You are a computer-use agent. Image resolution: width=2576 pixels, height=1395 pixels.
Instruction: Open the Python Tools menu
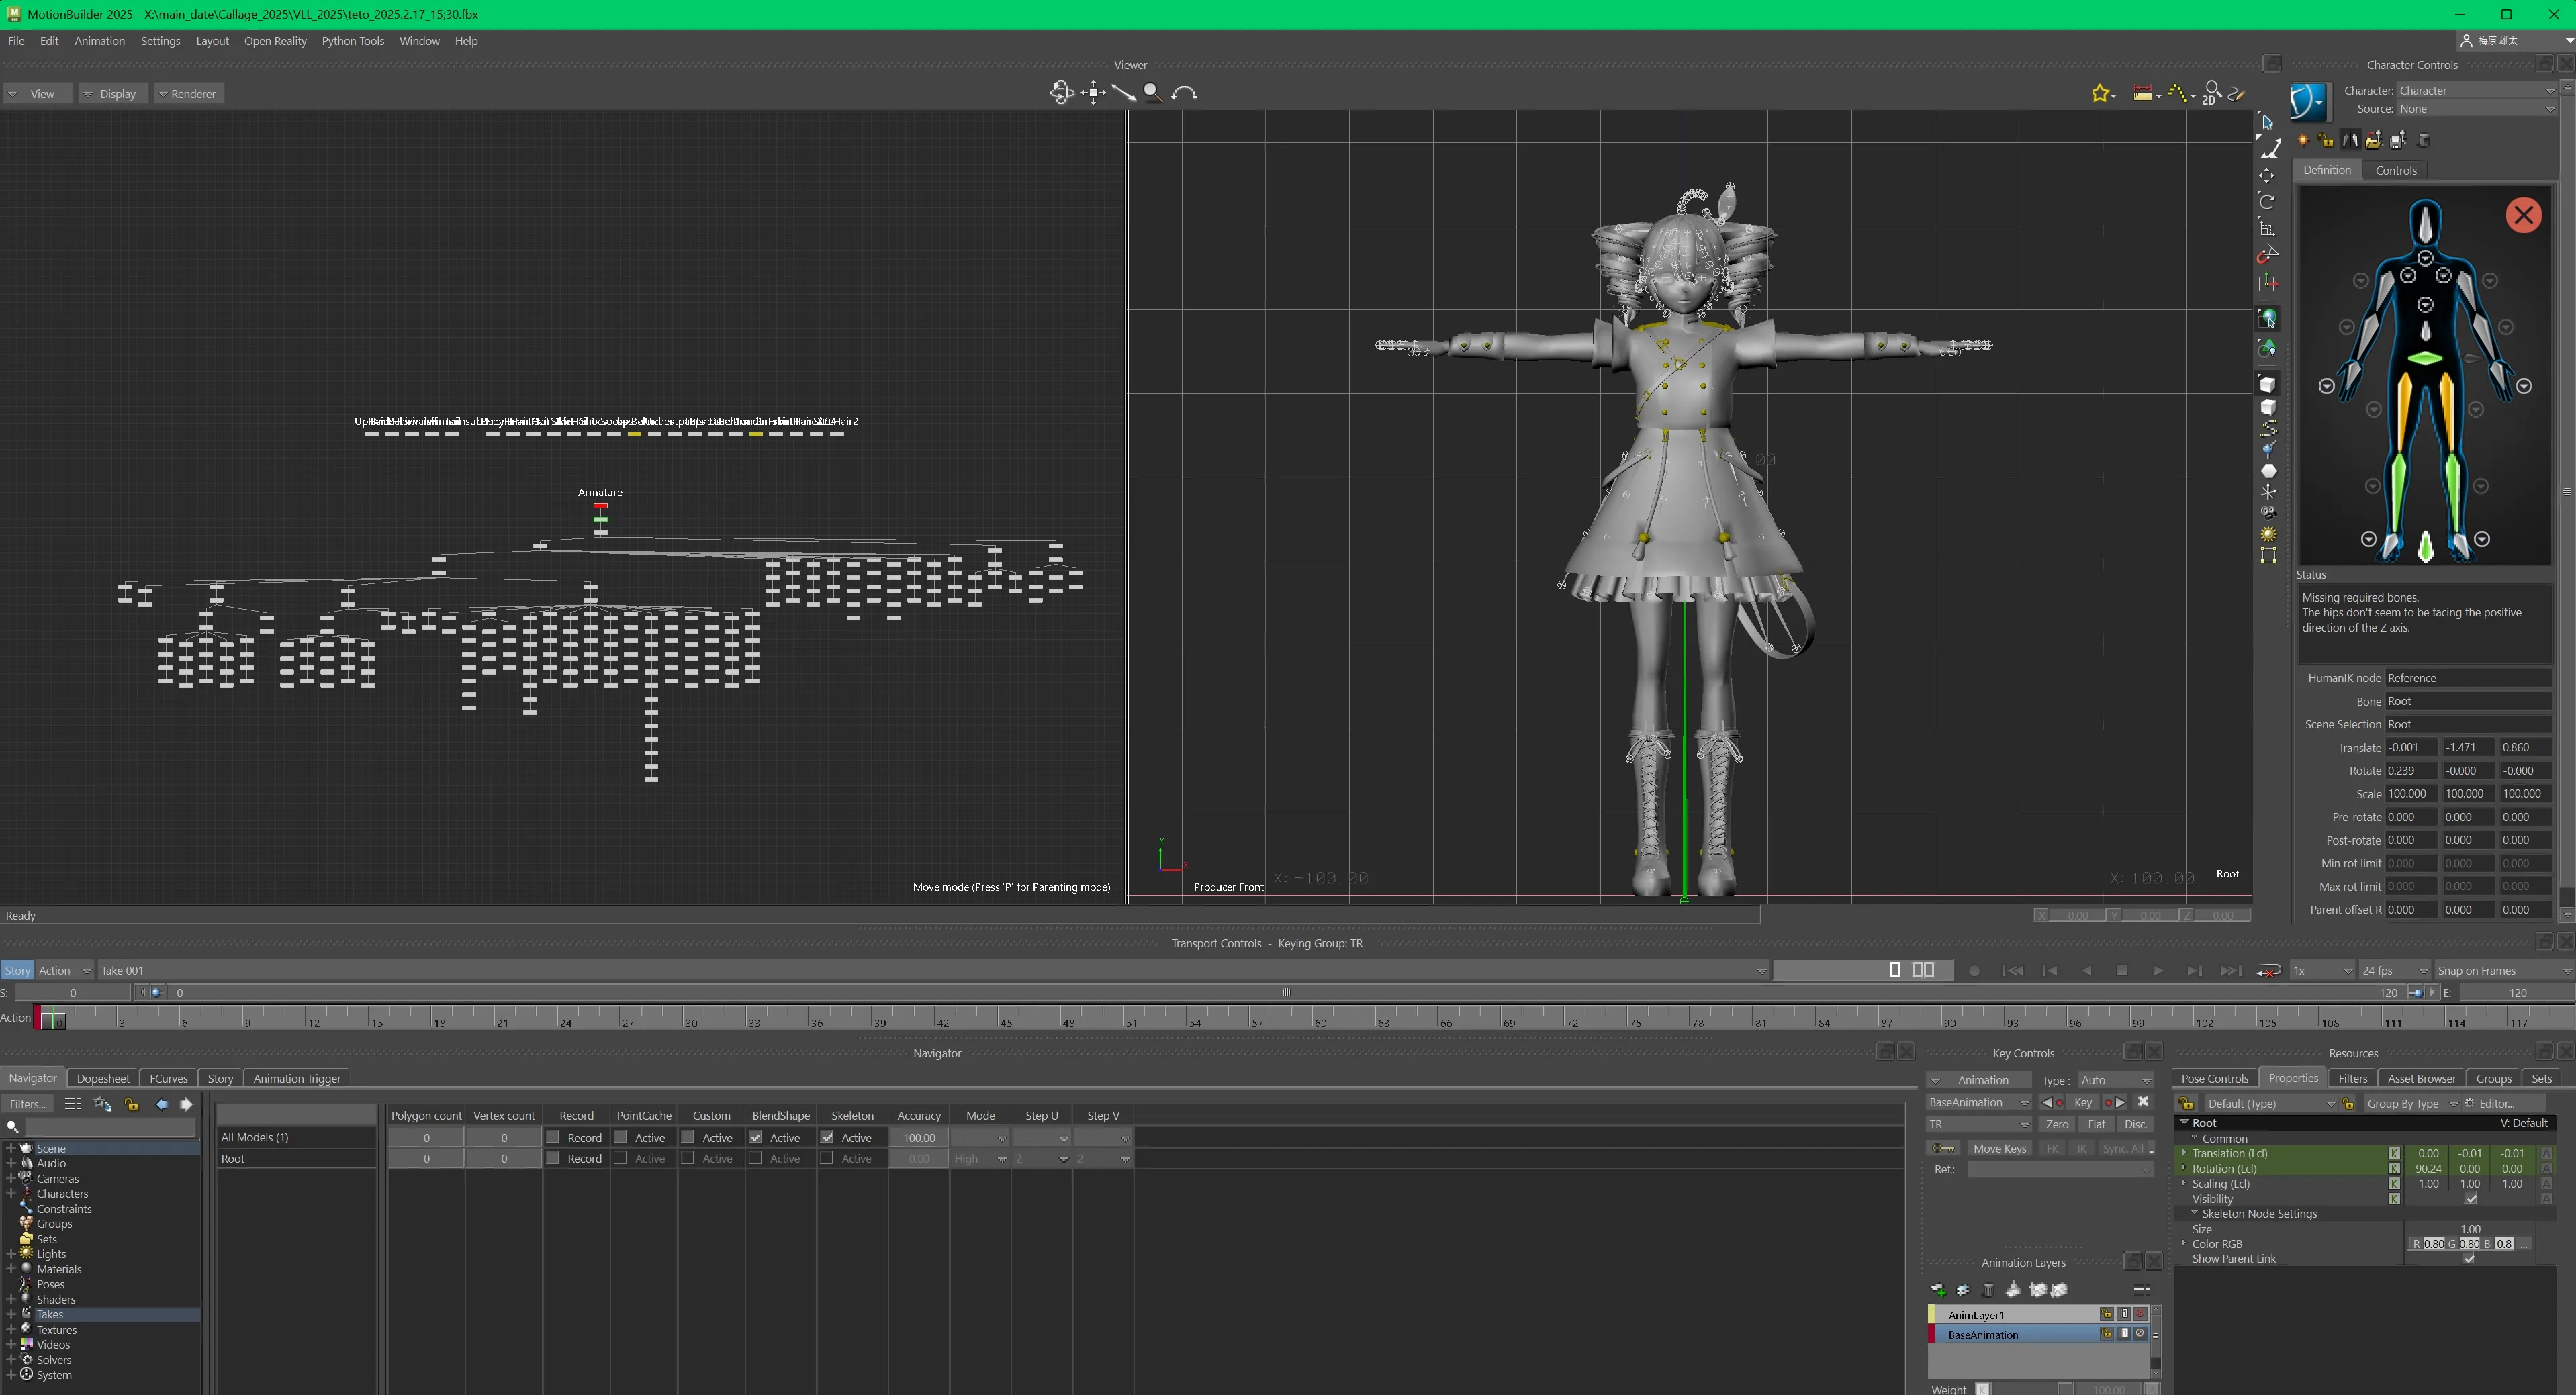click(x=352, y=41)
